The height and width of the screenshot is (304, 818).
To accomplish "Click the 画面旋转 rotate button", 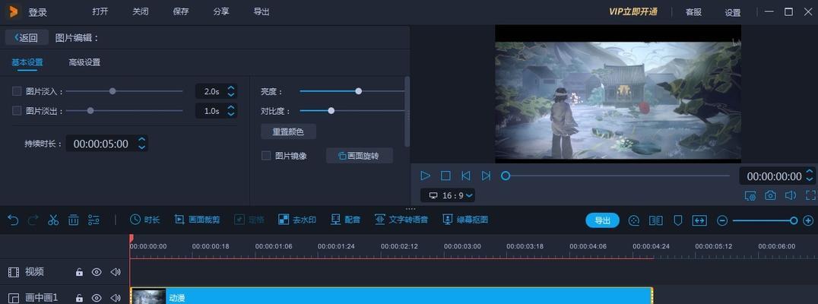I will point(360,155).
